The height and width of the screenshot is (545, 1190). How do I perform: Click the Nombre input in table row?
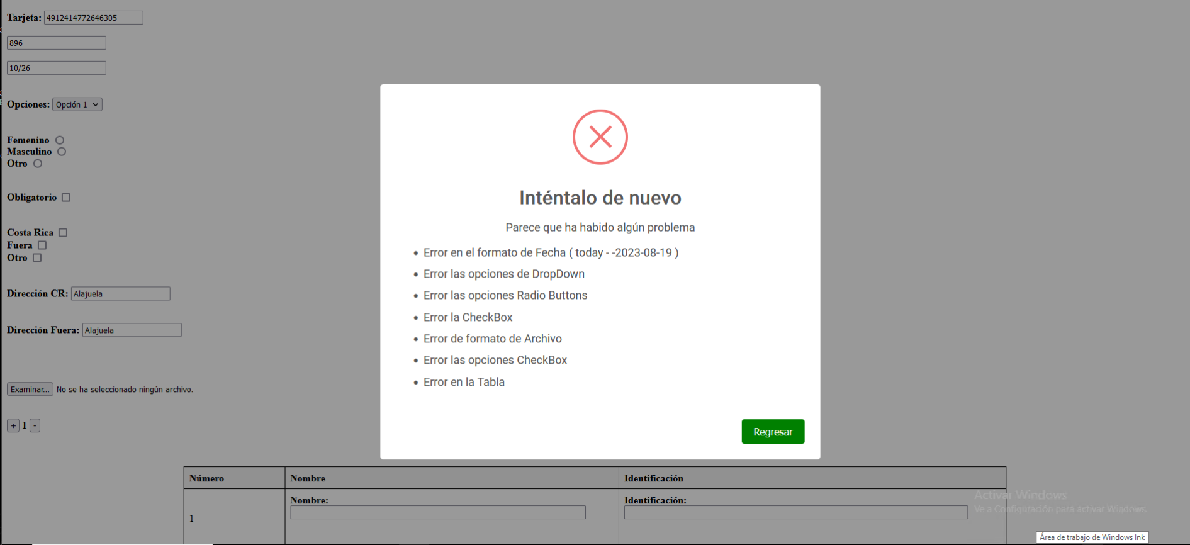(x=438, y=513)
